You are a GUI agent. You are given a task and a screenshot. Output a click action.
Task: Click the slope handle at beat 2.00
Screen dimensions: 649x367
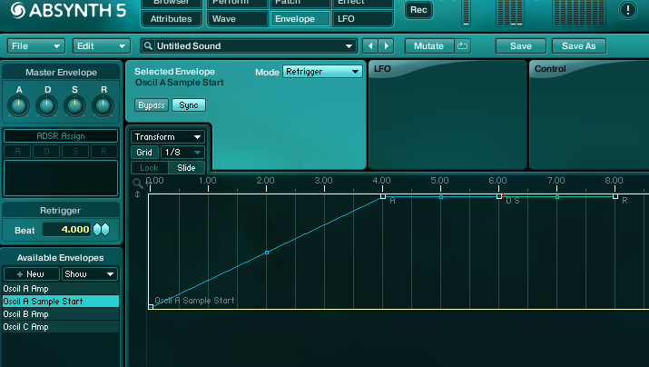(267, 253)
